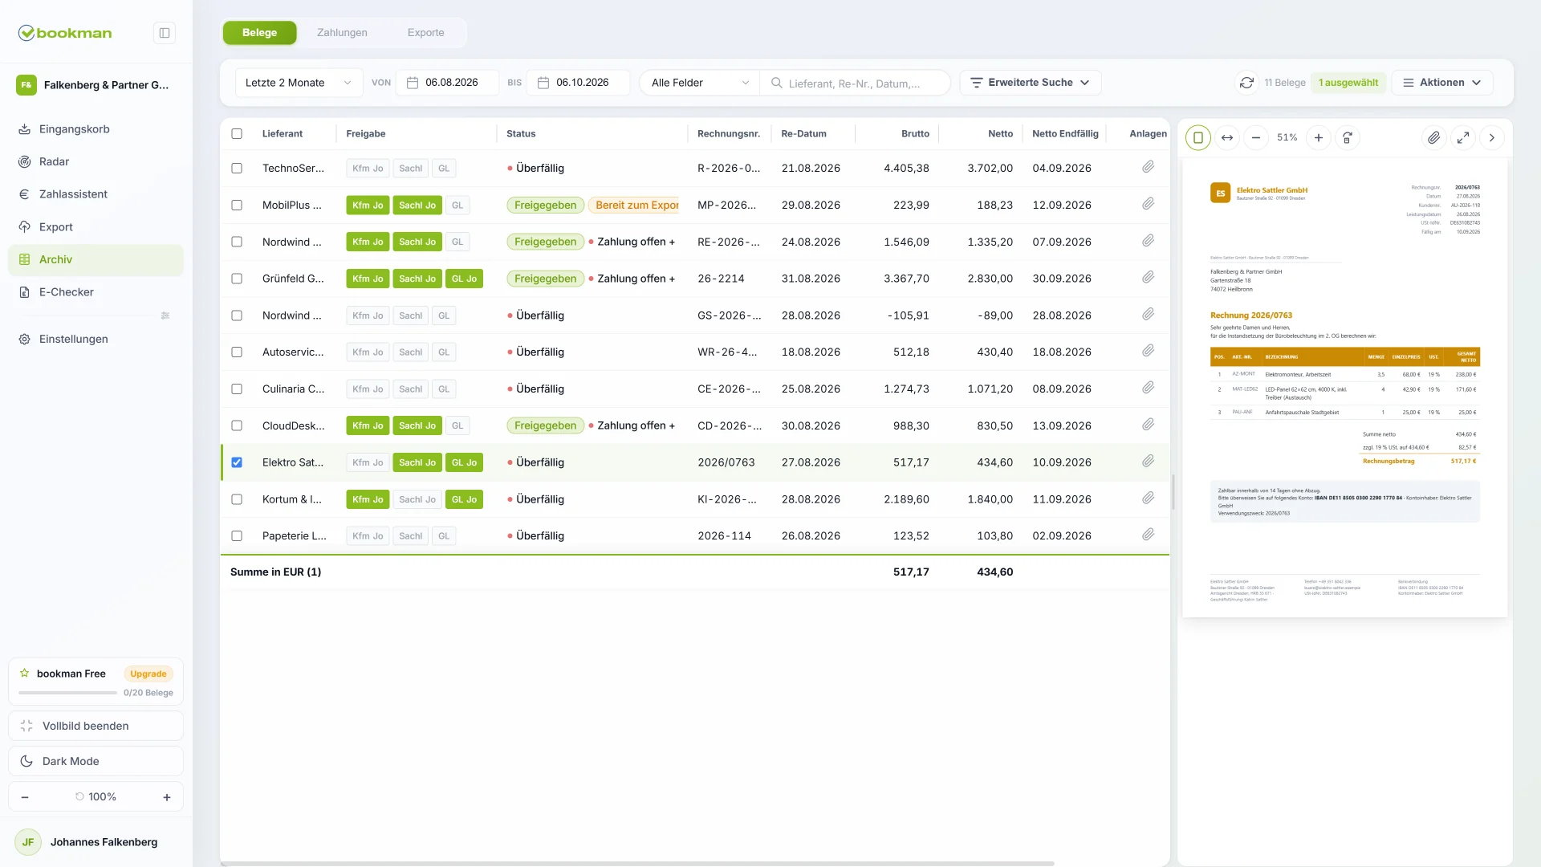Open the Alle Felder dropdown

699,83
